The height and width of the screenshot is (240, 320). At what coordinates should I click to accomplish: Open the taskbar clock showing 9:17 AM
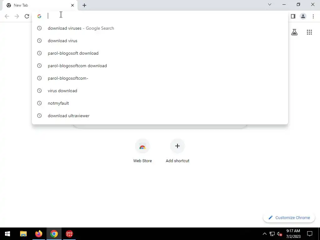pos(293,234)
